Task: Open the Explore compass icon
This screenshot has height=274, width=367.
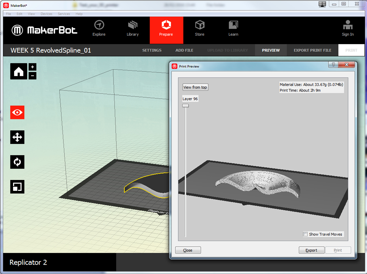Action: 99,25
